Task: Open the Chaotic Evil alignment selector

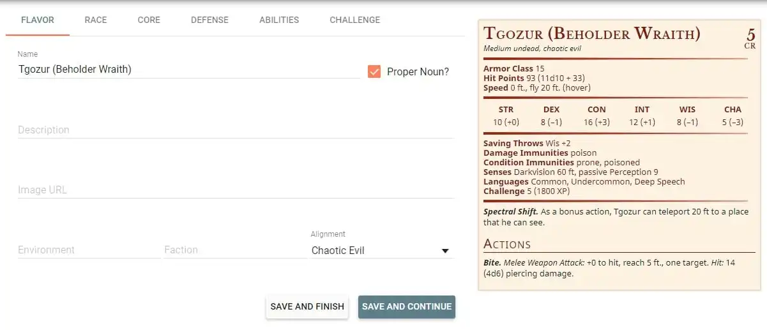Action: (x=382, y=250)
